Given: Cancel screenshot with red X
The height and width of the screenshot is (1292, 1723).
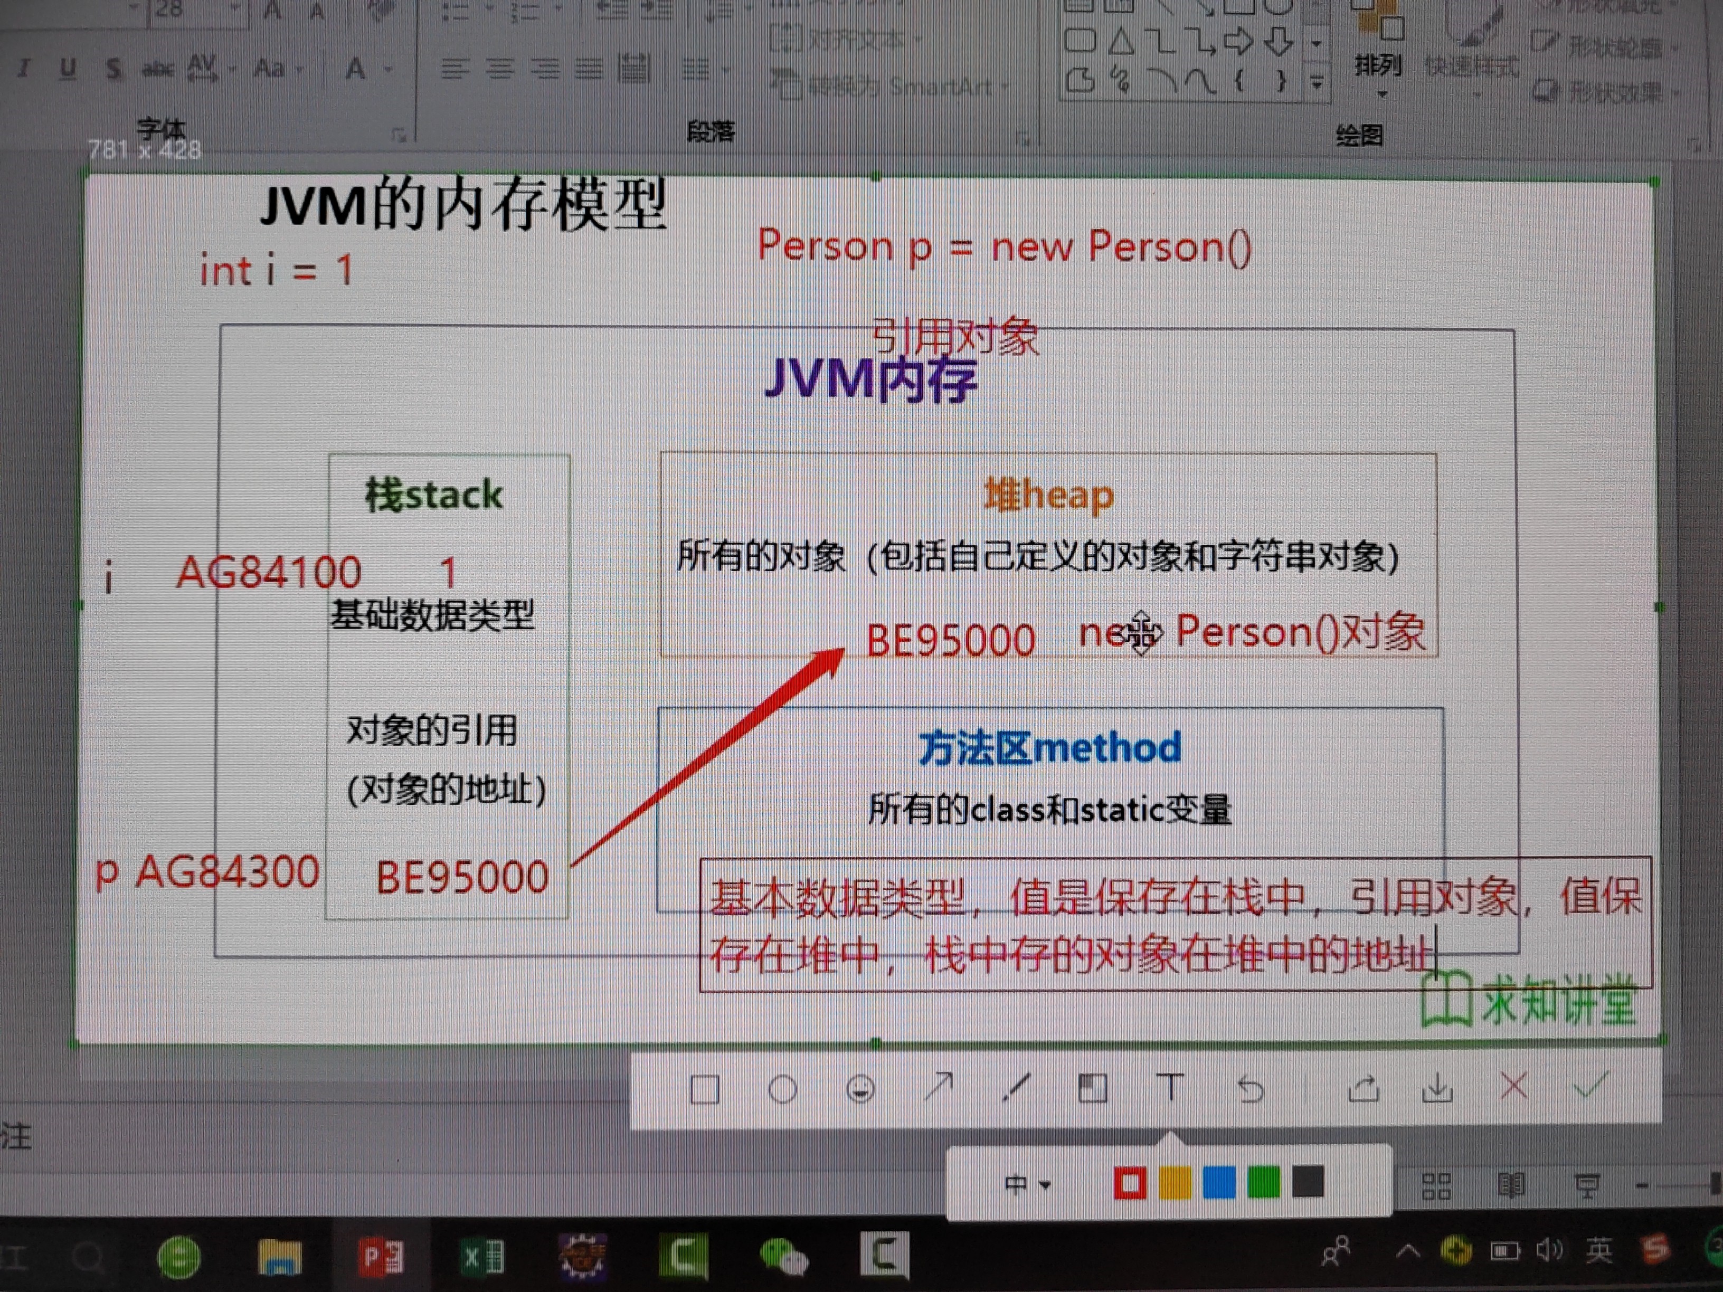Looking at the screenshot, I should (1513, 1086).
